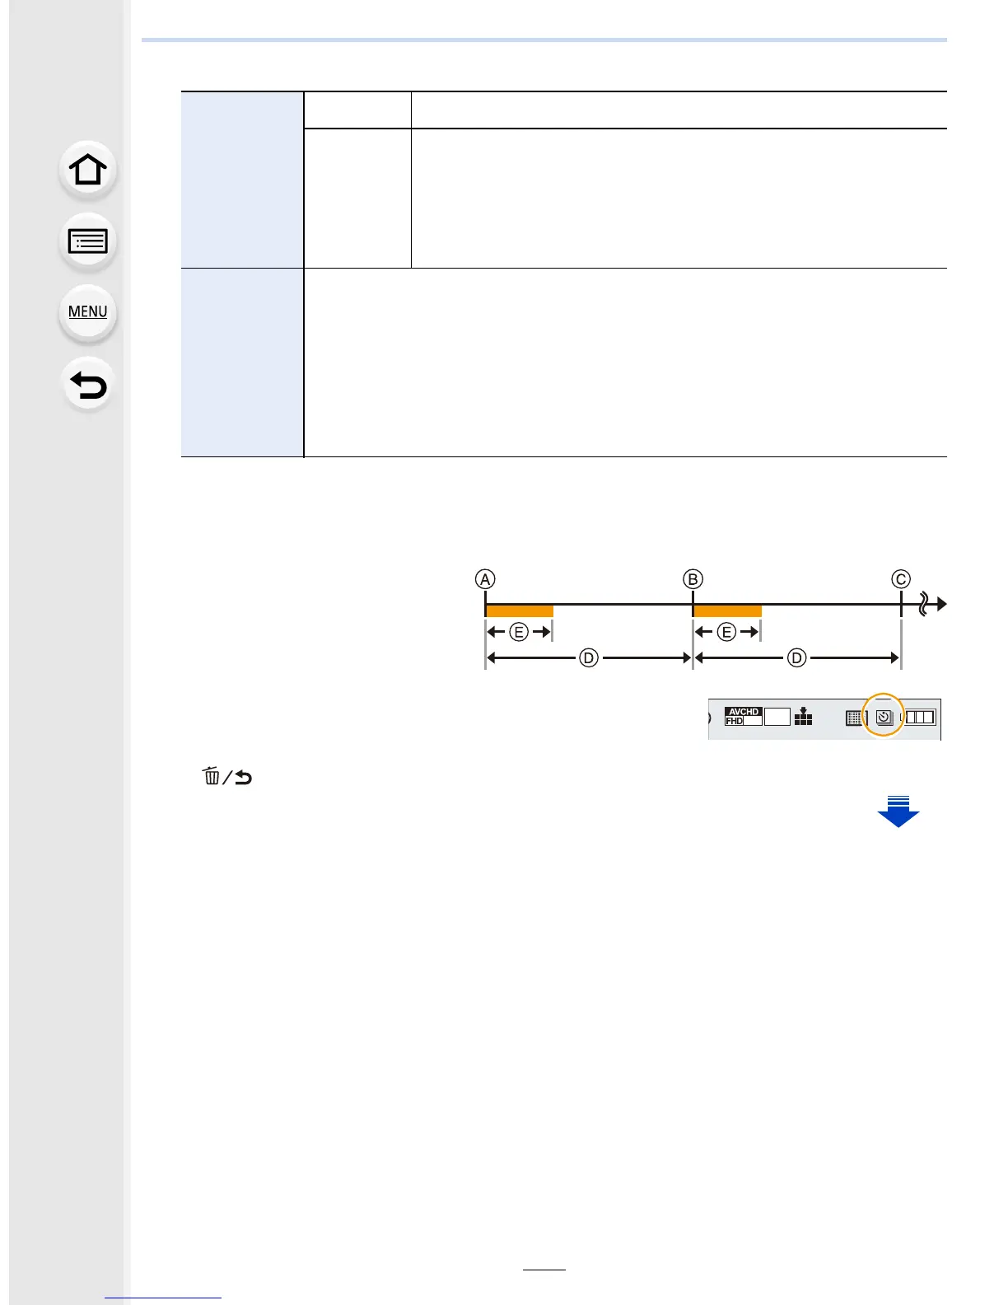Viewport: 1008px width, 1305px height.
Task: Select marker C on the timeline
Action: click(x=901, y=579)
